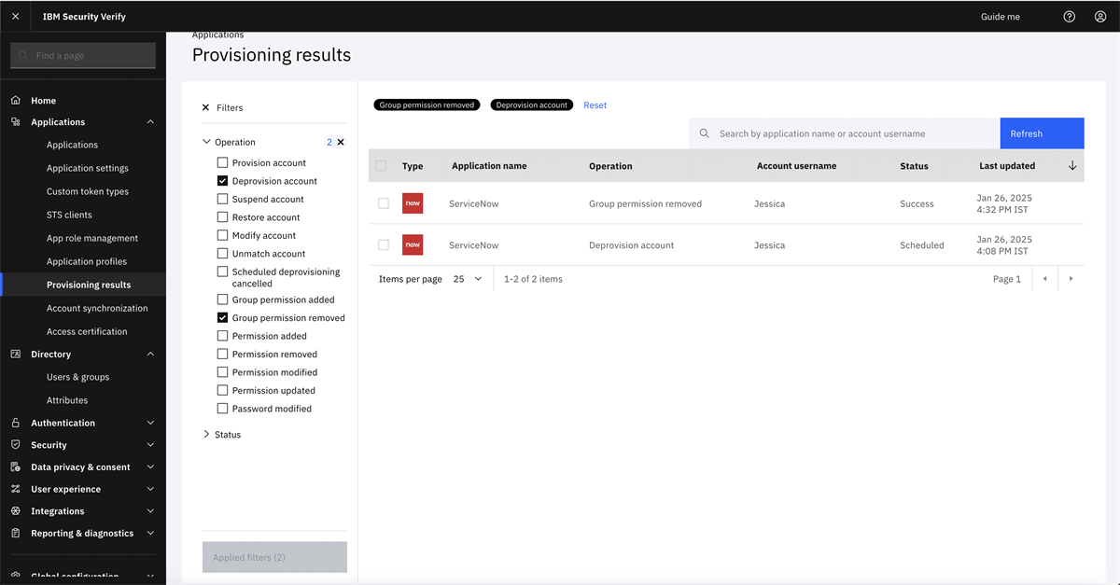Click the blue Refresh button
Screen dimensions: 1120x585
1042,133
